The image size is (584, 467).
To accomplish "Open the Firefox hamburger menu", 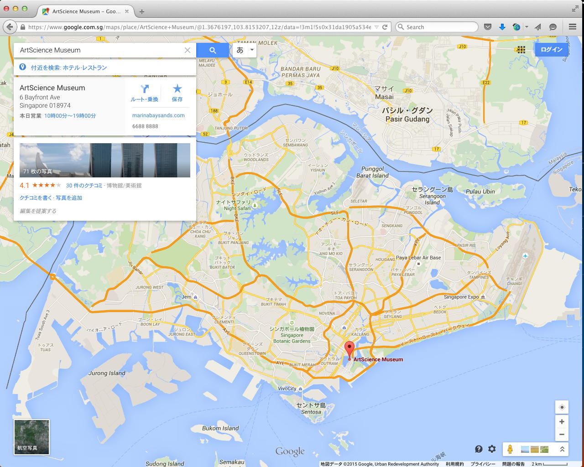I will tap(573, 27).
